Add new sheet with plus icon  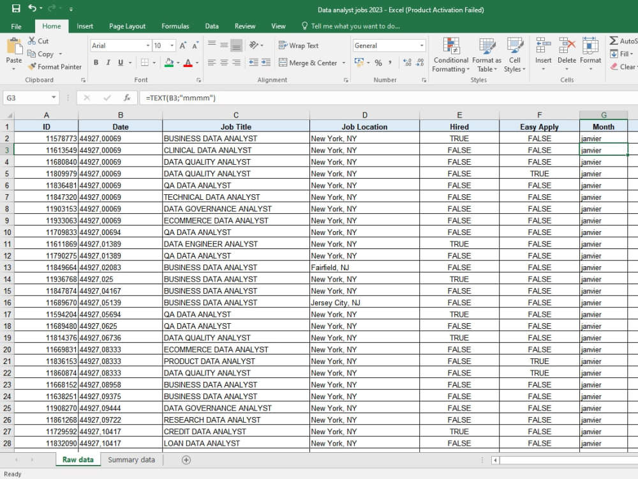186,460
